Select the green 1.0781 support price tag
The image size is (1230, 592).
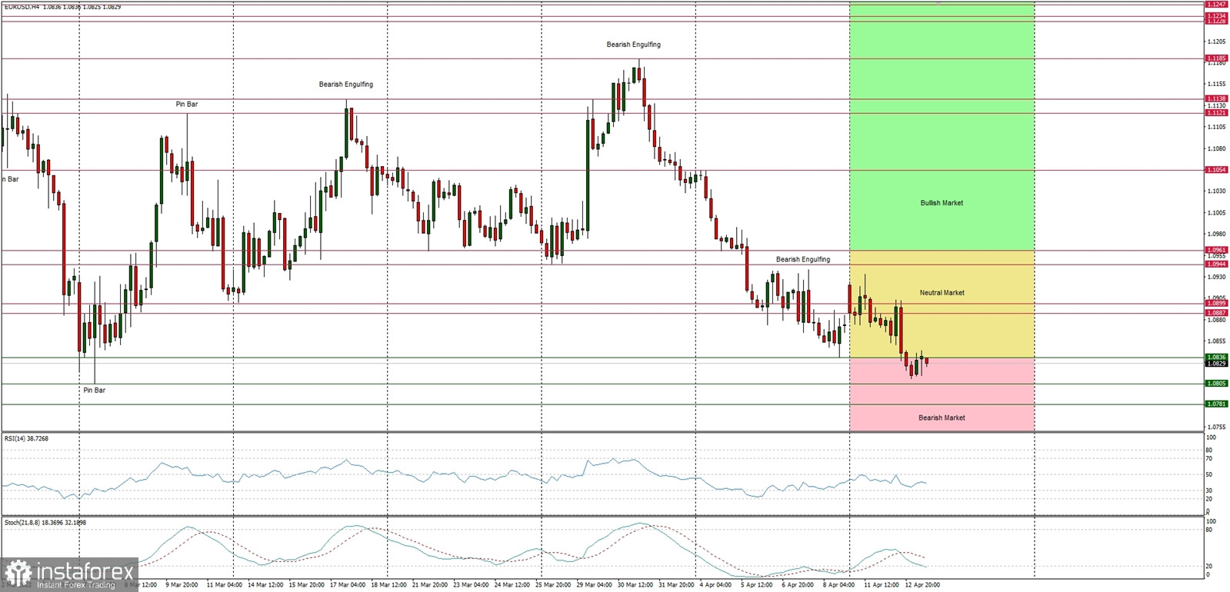tap(1216, 404)
